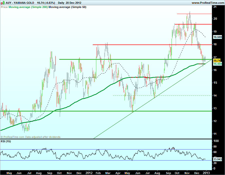
Task: Click the 13 price axis label
Action: [215, 108]
